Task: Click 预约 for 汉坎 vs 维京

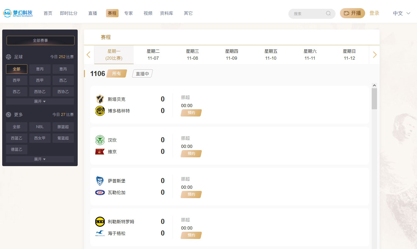Action: pos(191,154)
